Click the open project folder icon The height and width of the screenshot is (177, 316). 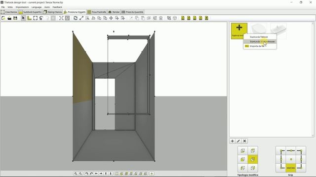pyautogui.click(x=9, y=18)
